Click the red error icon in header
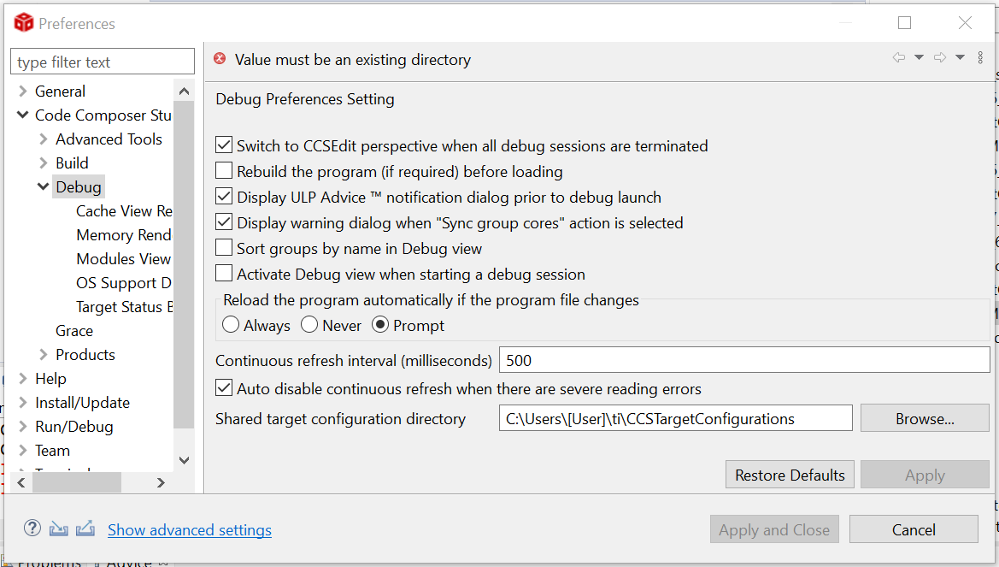This screenshot has height=567, width=999. click(220, 59)
